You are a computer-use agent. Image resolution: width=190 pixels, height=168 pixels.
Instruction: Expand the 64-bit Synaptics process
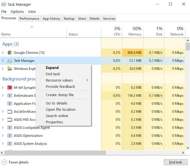3,87
